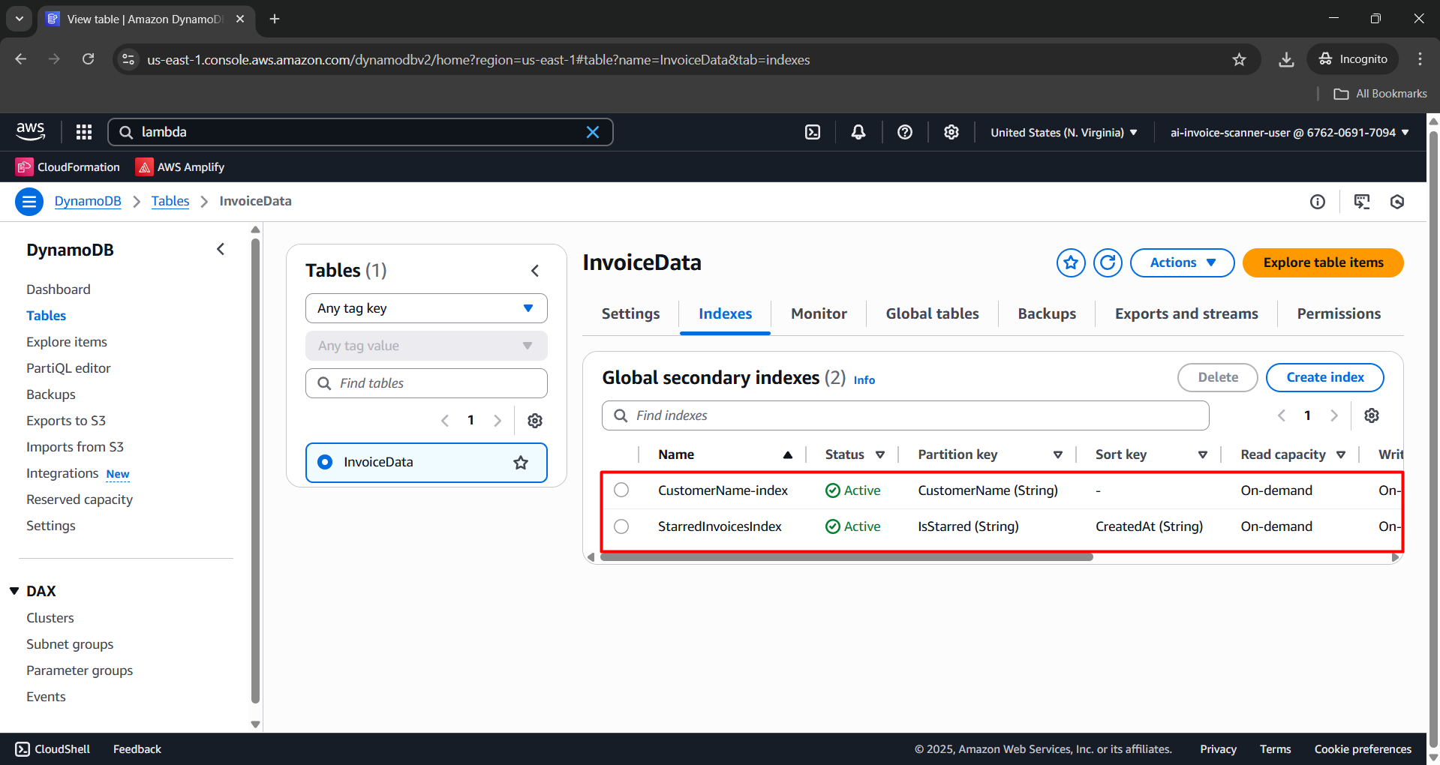Open the Actions dropdown menu

(x=1182, y=262)
